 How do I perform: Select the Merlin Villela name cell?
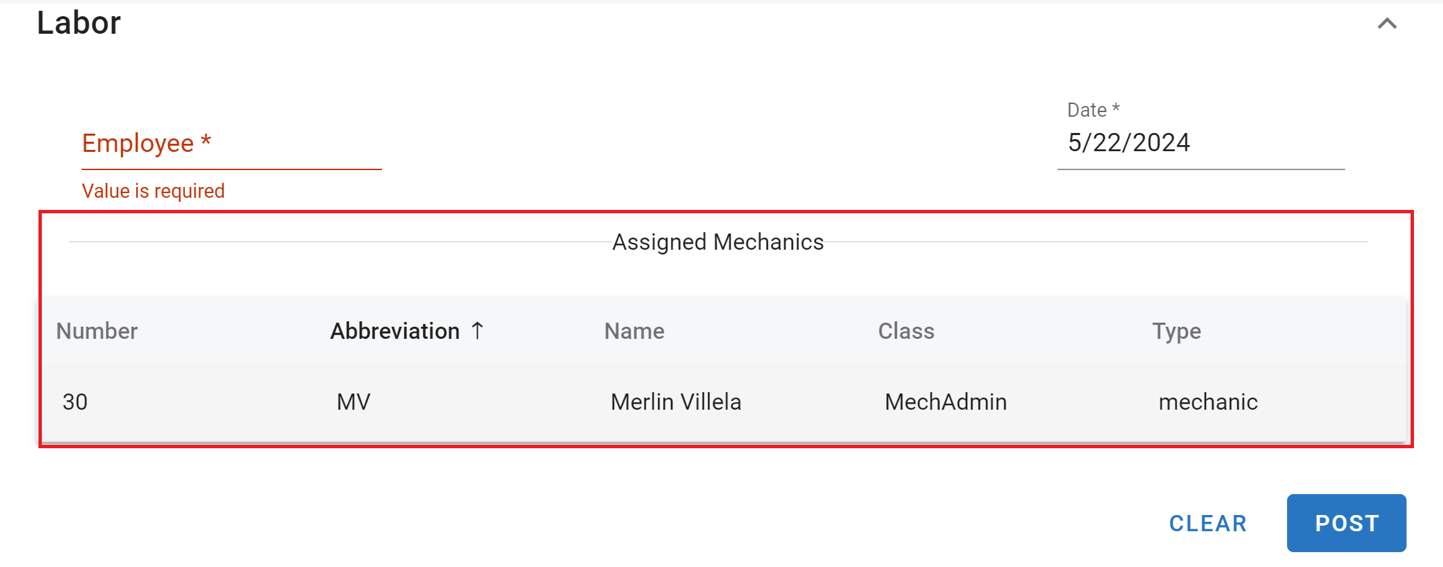(x=676, y=402)
